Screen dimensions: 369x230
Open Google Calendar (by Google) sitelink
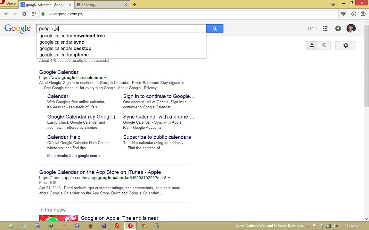pyautogui.click(x=81, y=117)
